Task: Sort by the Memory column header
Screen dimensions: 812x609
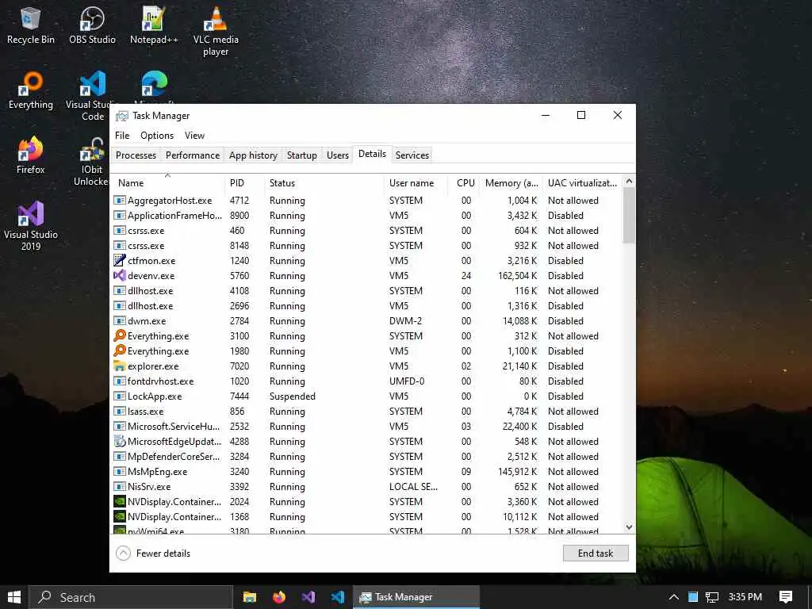Action: point(511,183)
